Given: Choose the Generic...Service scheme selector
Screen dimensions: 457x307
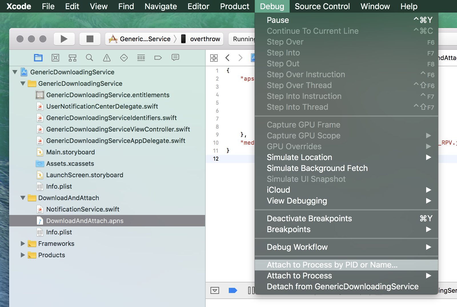Looking at the screenshot, I should click(140, 39).
